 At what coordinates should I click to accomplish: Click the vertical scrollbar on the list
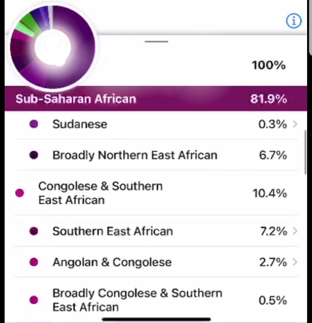(305, 152)
